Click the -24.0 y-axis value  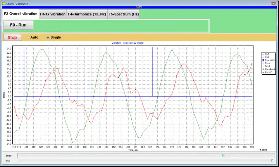[x=9, y=143]
